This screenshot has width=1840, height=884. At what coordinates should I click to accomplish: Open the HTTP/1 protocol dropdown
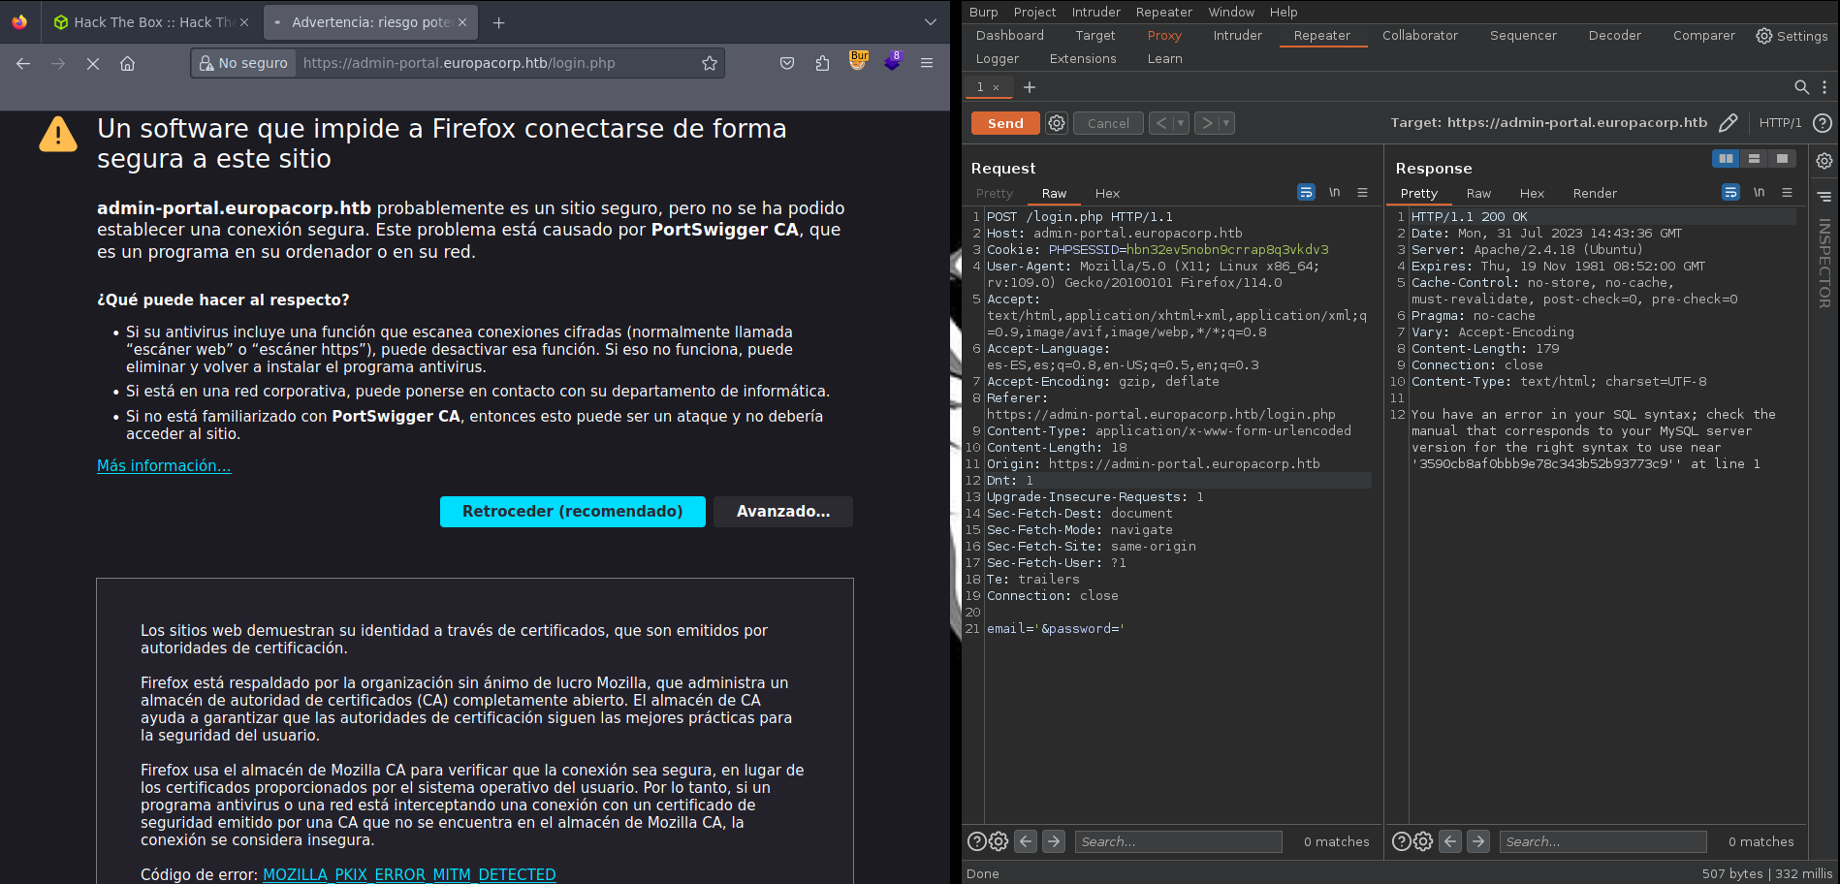[x=1782, y=122]
